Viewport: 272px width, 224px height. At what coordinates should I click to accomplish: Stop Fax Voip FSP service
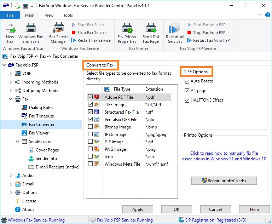[207, 33]
